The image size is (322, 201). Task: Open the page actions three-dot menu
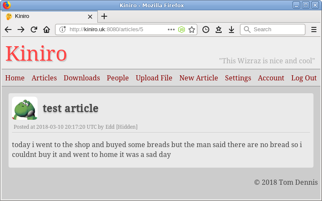171,30
